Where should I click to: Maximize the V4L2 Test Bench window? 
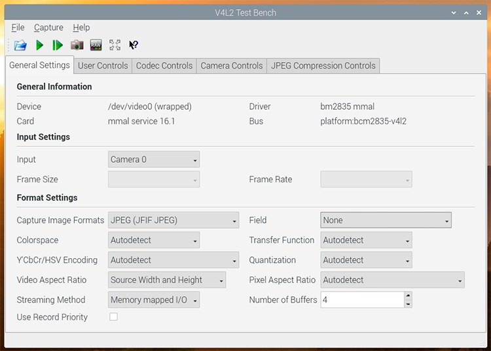pyautogui.click(x=466, y=13)
